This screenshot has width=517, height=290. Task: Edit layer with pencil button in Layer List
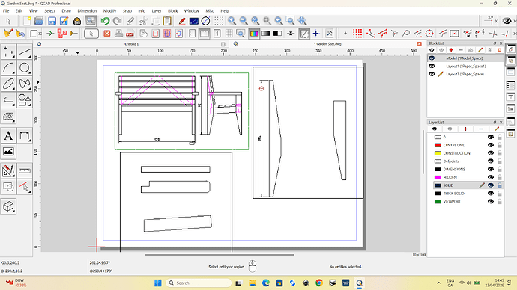(x=497, y=129)
